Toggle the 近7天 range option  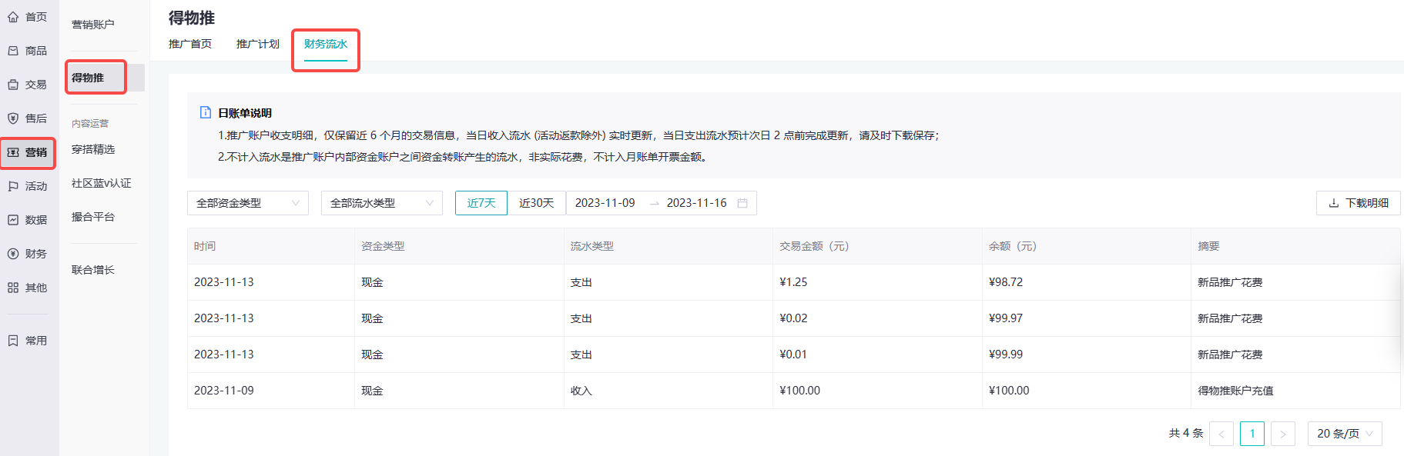481,203
